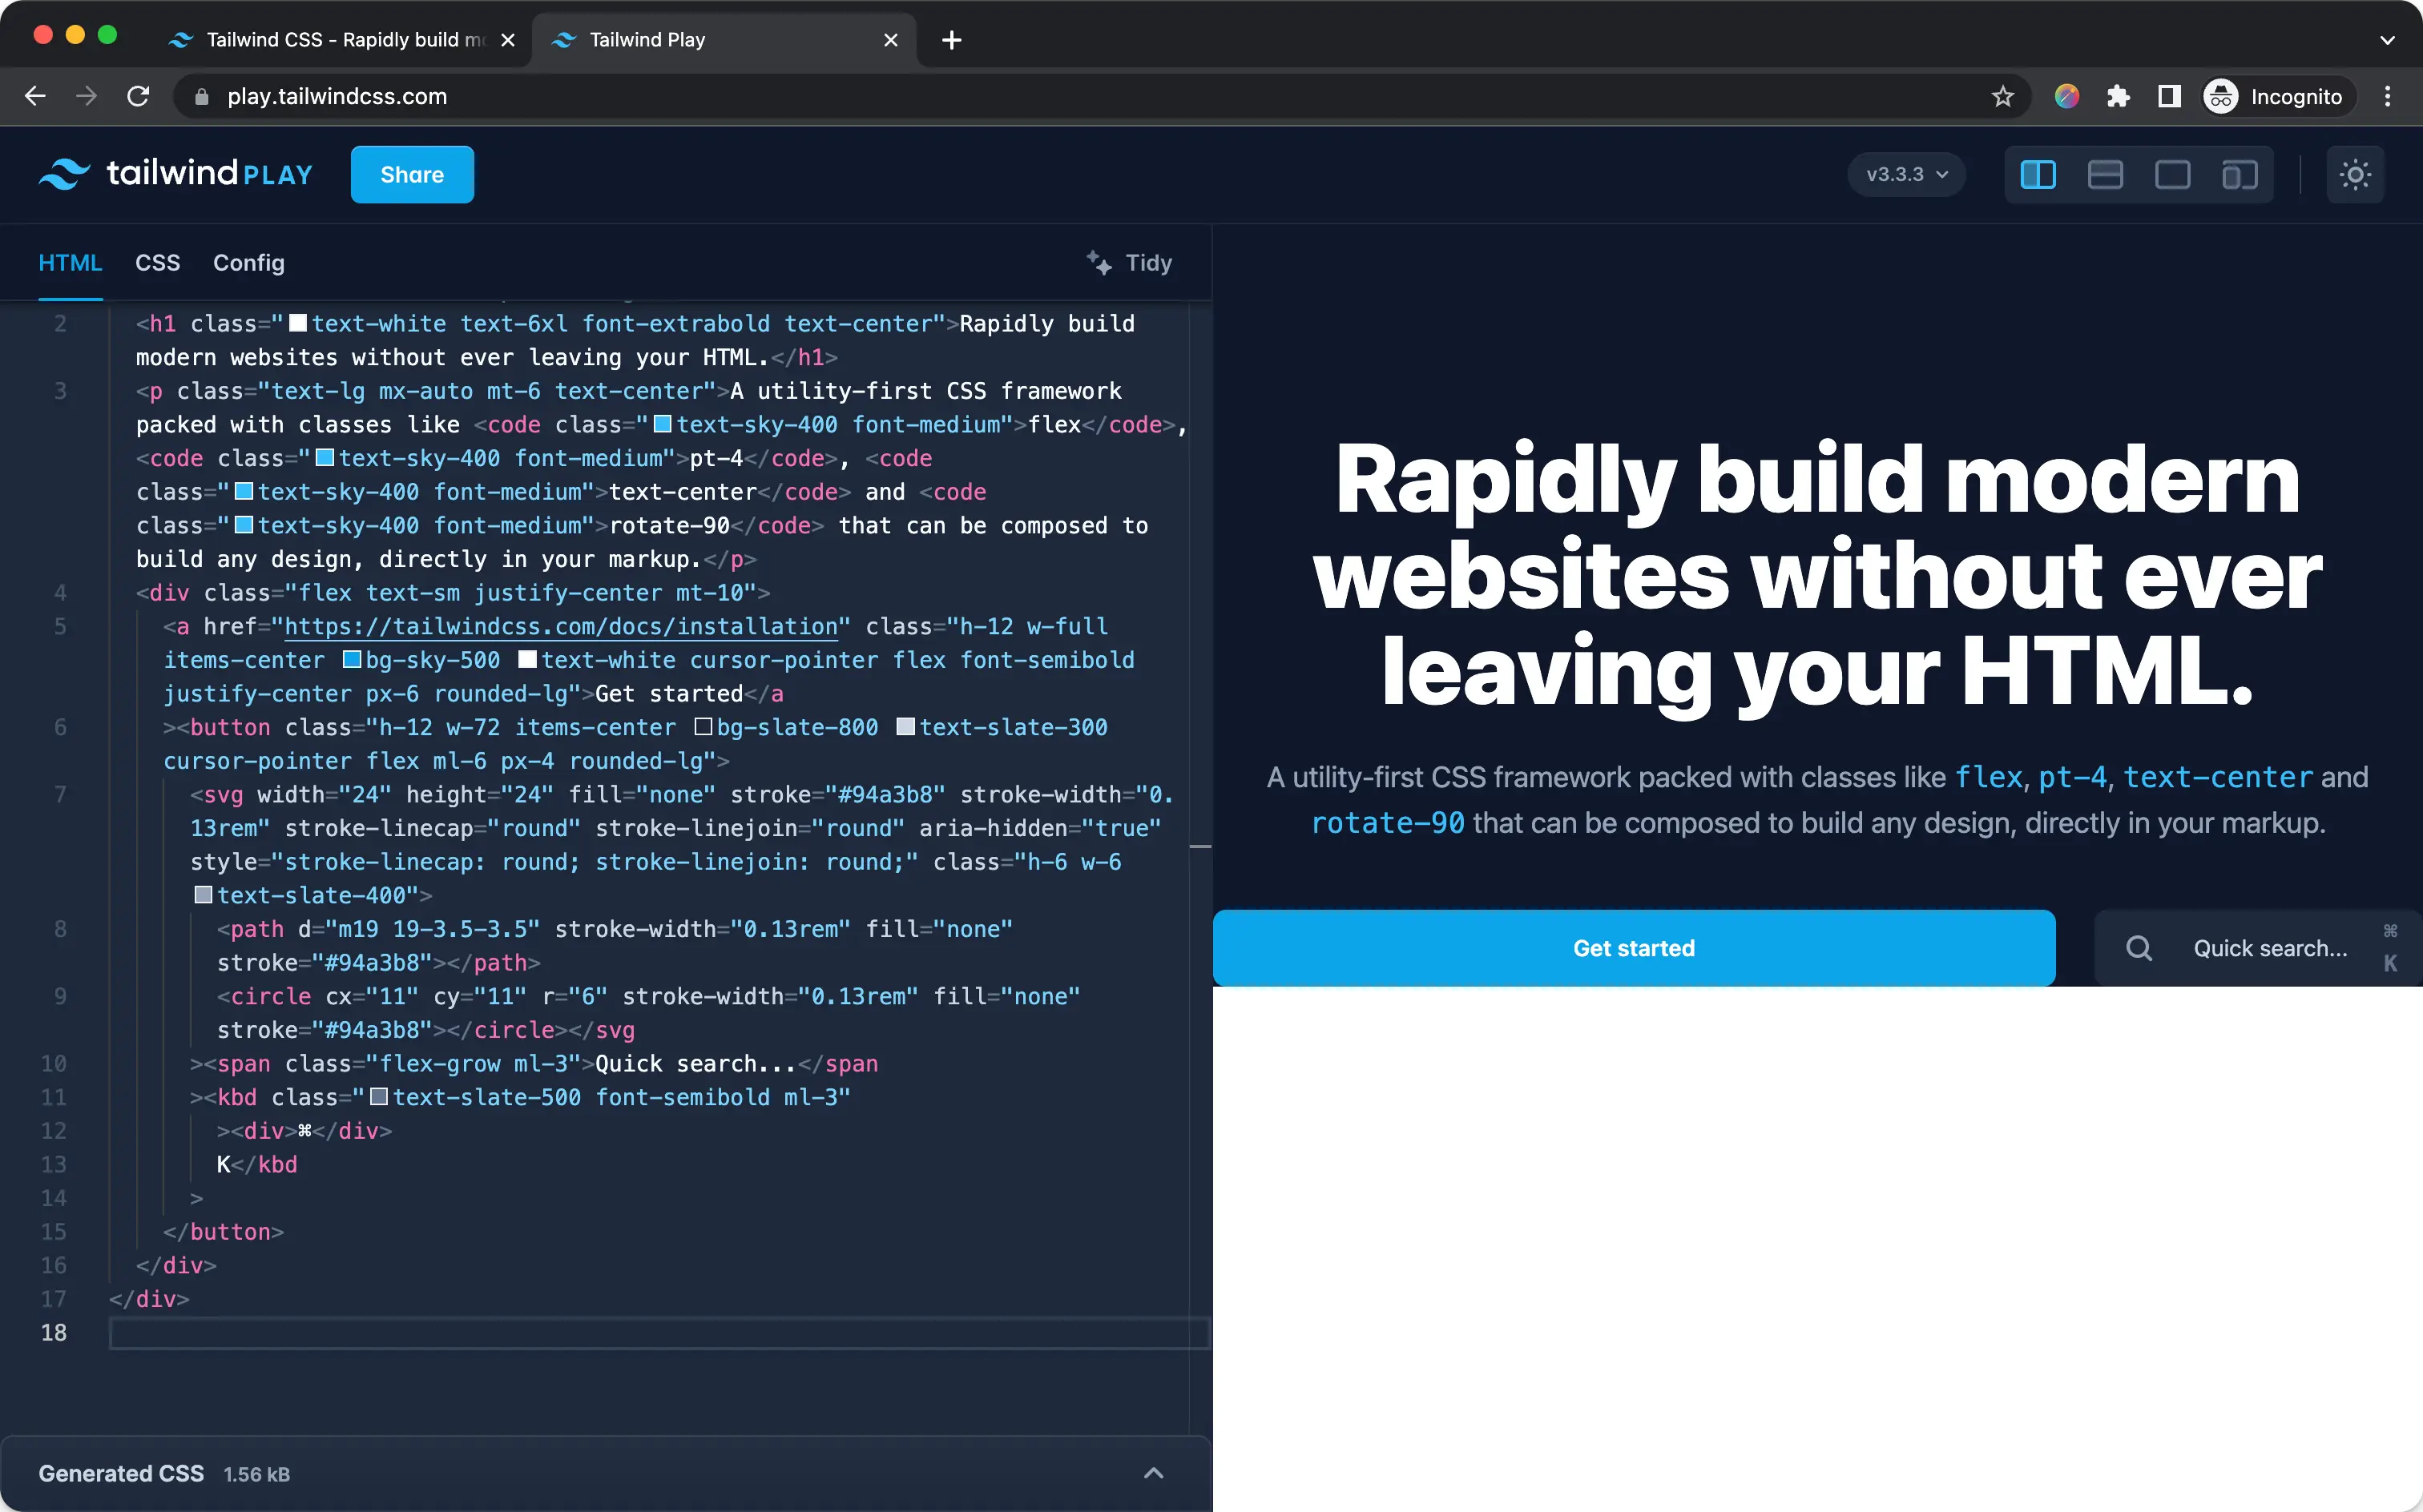Click the white swatch before text-white in h1 line
Viewport: 2423px width, 1512px height.
[x=298, y=323]
